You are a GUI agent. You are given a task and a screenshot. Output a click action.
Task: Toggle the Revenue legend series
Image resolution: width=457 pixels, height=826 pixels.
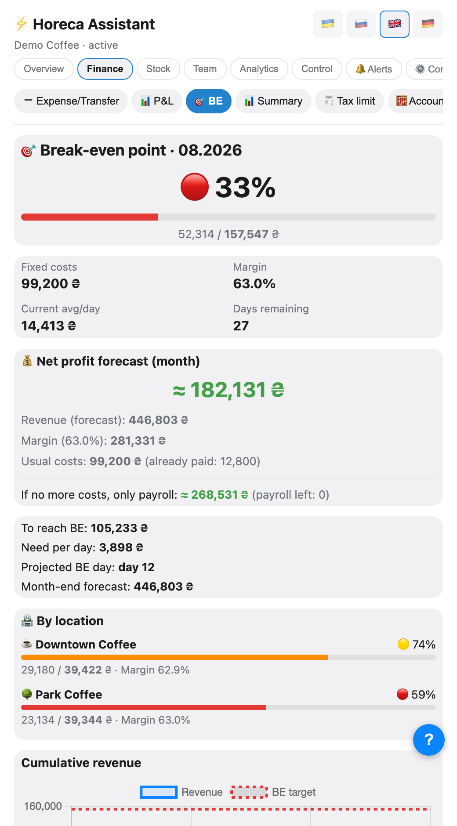coord(181,792)
